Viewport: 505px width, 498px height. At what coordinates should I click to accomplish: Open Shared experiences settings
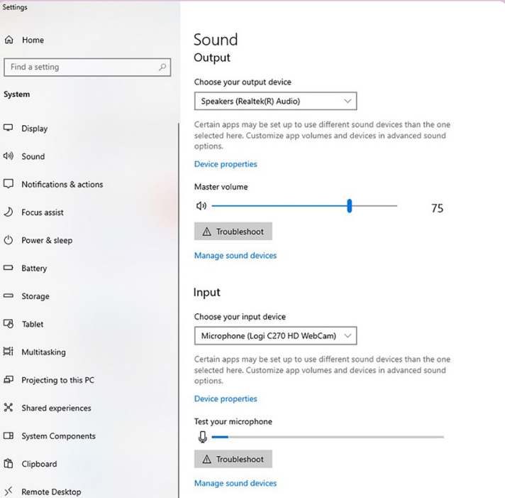click(56, 408)
